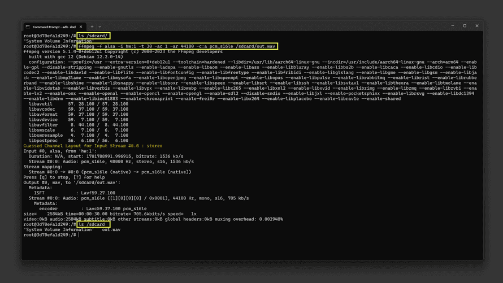This screenshot has height=283, width=503.
Task: Click the last highlighted ls /sdcard command
Action: point(93,224)
